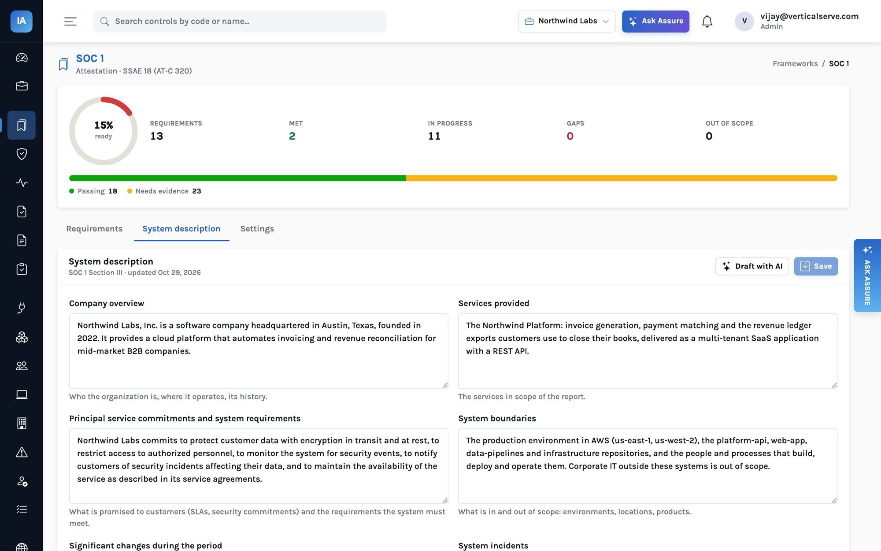The height and width of the screenshot is (551, 881).
Task: Save the system description
Action: click(x=816, y=266)
